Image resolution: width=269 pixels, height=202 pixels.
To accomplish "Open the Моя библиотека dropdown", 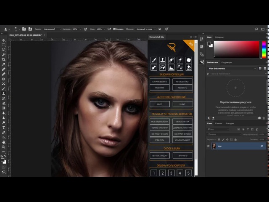I will [x=232, y=68].
